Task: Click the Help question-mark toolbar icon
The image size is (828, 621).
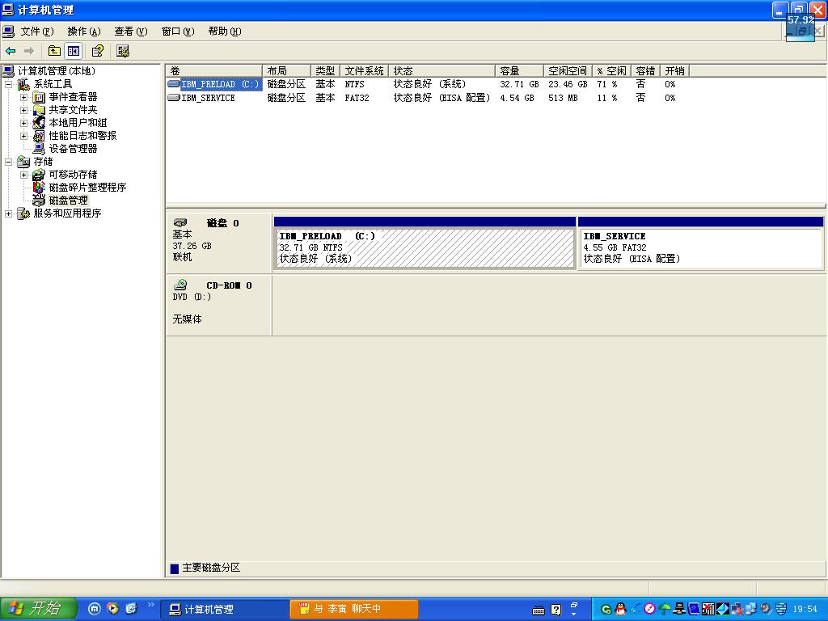Action: (x=97, y=51)
